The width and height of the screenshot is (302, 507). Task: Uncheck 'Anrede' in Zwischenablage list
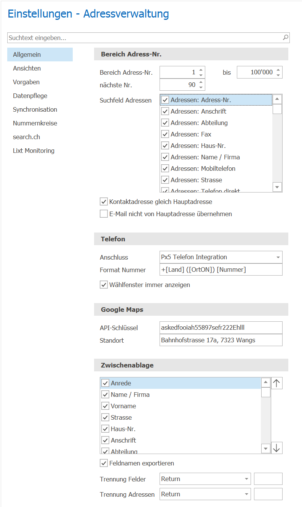pos(105,383)
